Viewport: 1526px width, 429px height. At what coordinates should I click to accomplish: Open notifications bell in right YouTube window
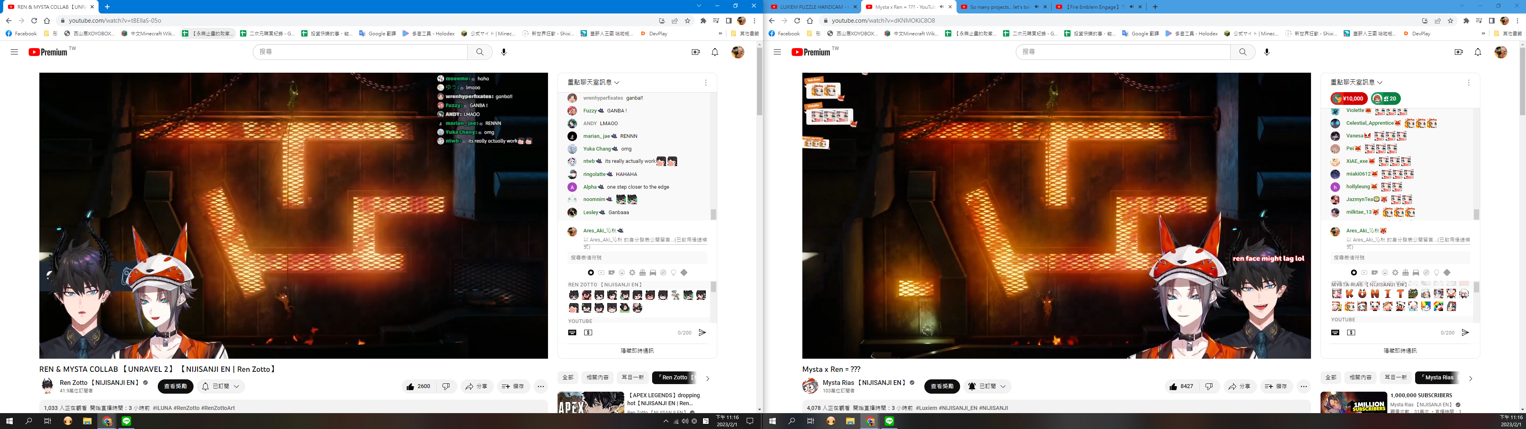coord(1478,52)
